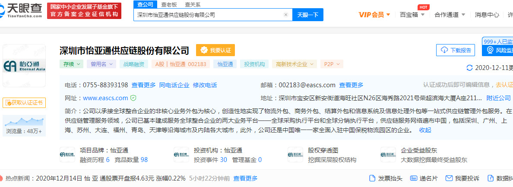This screenshot has width=513, height=187.
Task: Click the email 002183@eascs.com
Action: pos(307,85)
